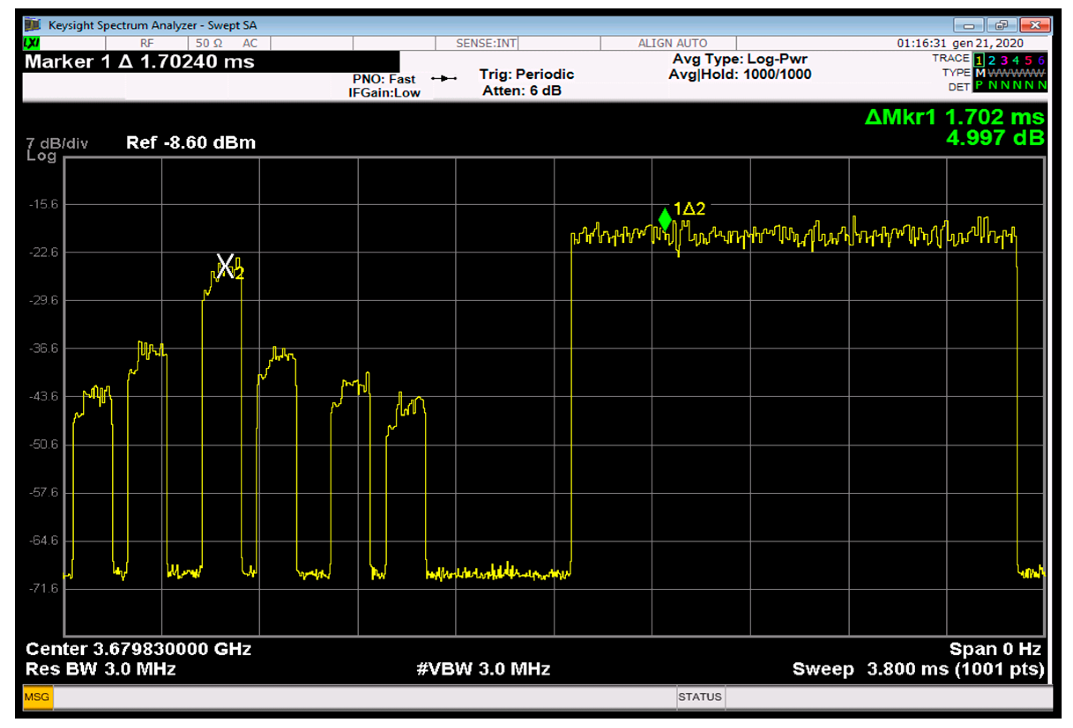Viewport: 1073px width, 728px height.
Task: Select trace number 2 indicator
Action: coord(991,60)
